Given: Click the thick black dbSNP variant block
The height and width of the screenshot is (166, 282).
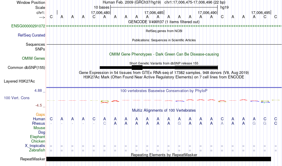Looking at the screenshot, I should 137,68.
